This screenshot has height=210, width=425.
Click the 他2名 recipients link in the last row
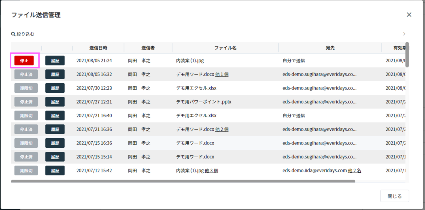click(x=354, y=170)
